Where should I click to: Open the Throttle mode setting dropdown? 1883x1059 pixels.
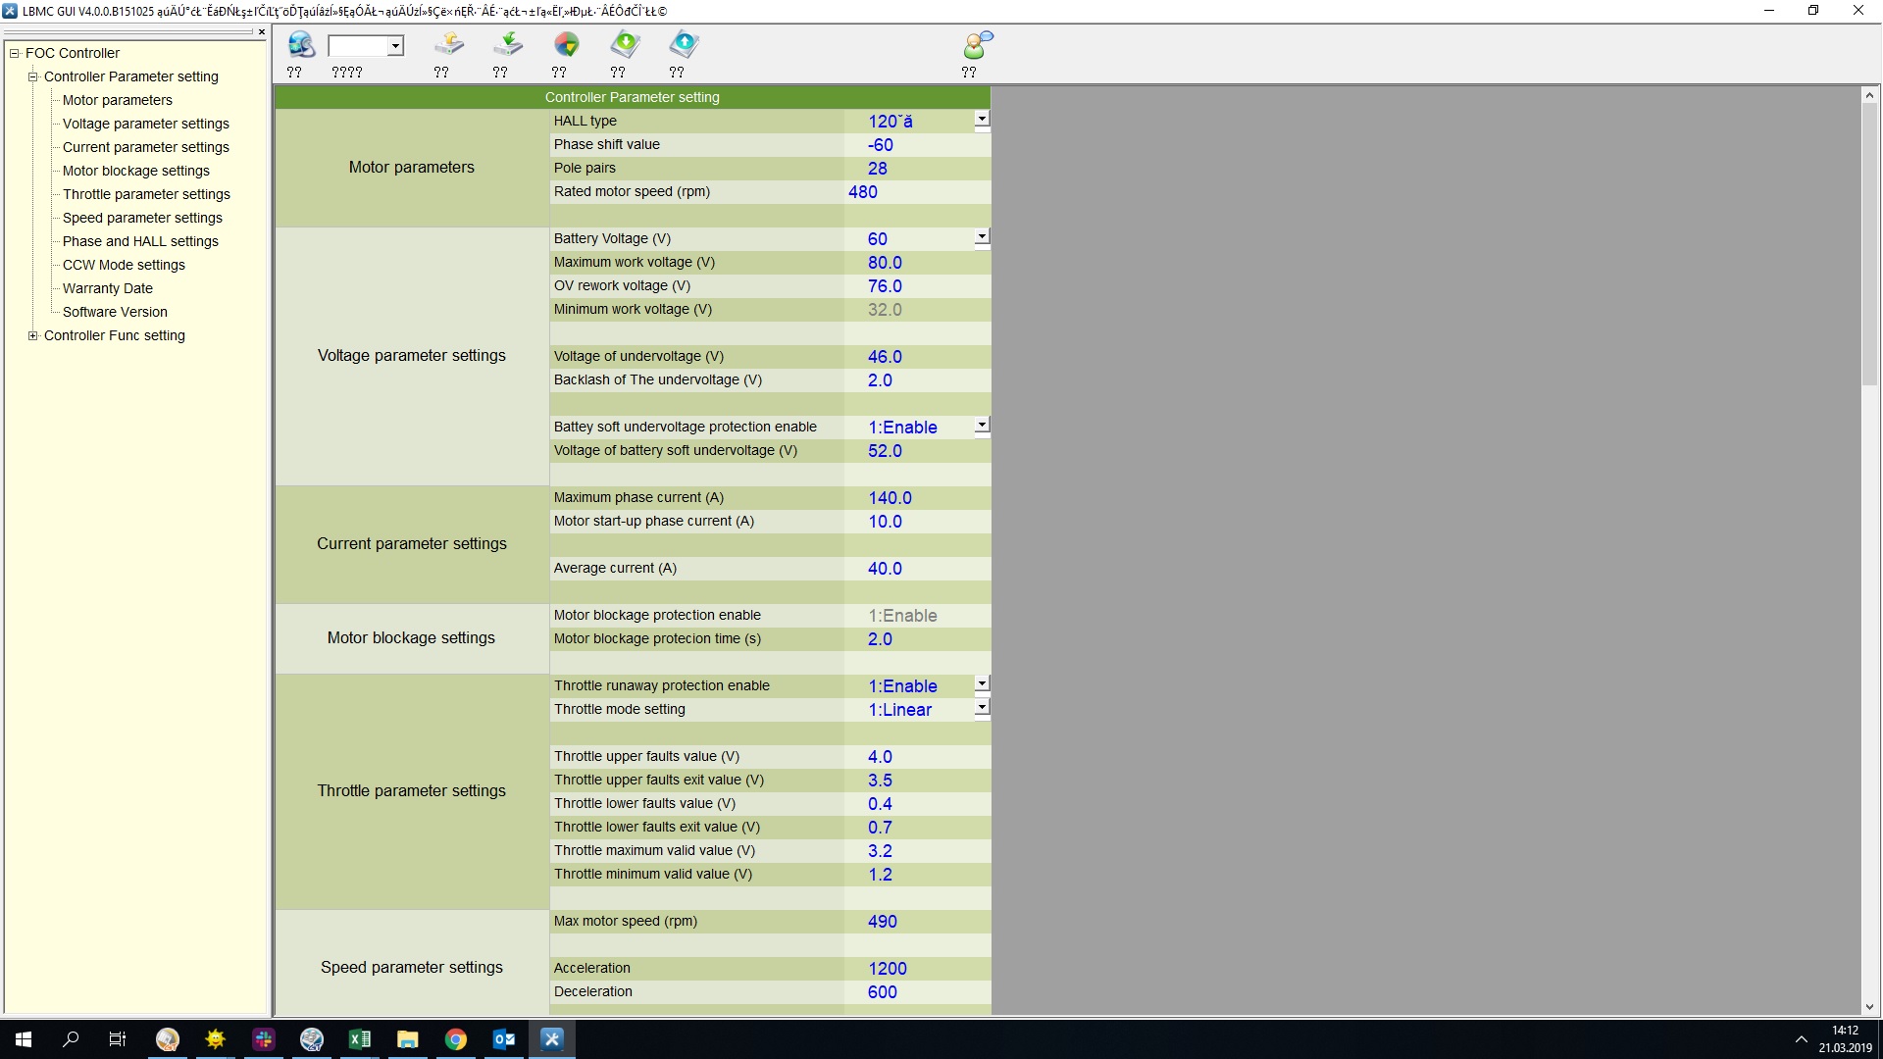tap(982, 708)
